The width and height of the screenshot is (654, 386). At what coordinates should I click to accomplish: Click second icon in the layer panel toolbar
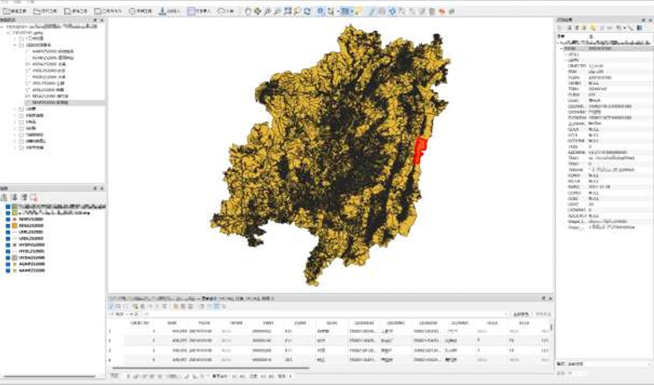(x=14, y=197)
